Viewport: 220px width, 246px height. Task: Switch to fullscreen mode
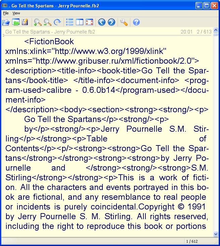coord(89,22)
